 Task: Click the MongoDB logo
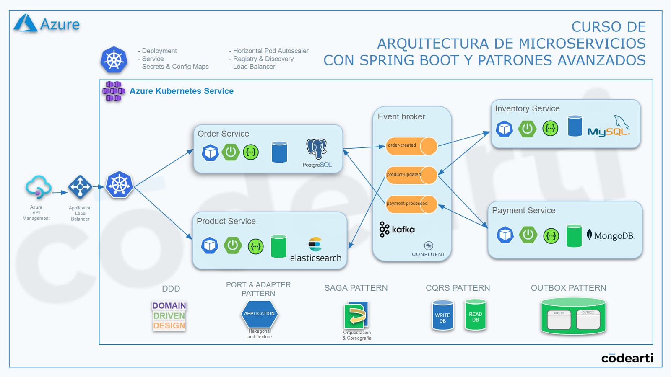click(x=611, y=235)
